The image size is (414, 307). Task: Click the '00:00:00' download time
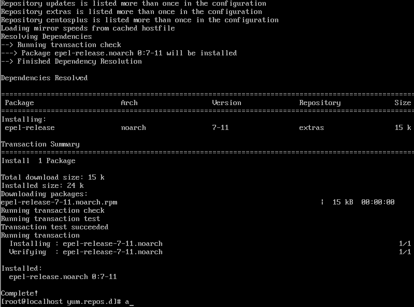coord(378,202)
